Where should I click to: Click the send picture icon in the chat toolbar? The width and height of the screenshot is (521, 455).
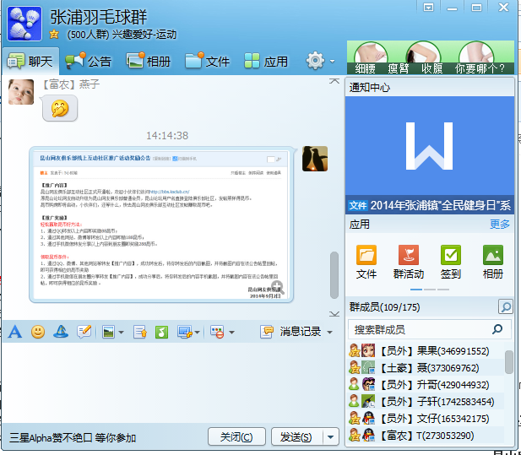click(x=108, y=332)
